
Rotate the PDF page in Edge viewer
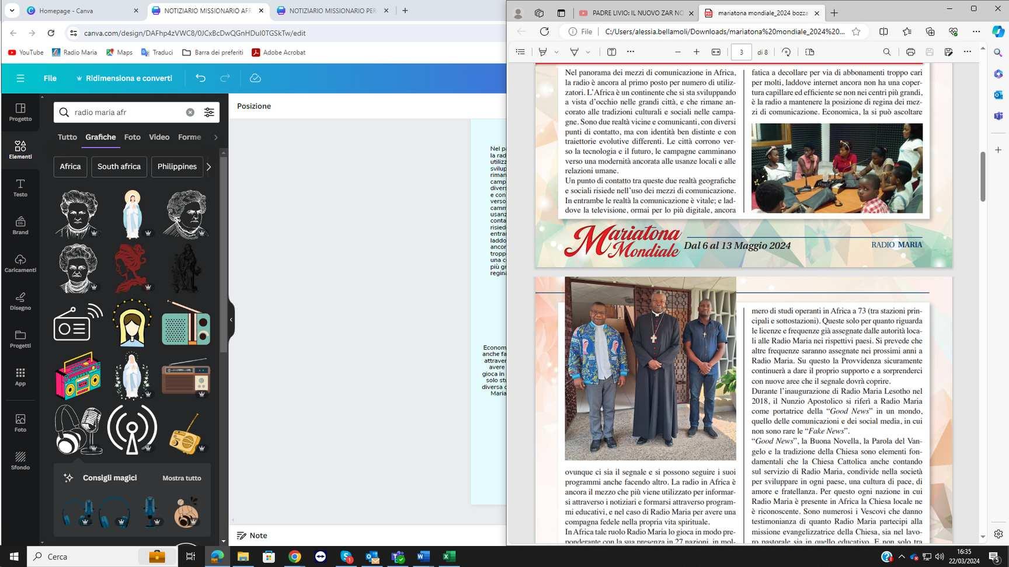[x=787, y=52]
